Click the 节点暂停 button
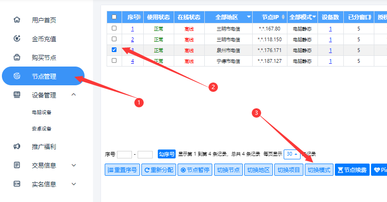387x202 pixels. 195,170
